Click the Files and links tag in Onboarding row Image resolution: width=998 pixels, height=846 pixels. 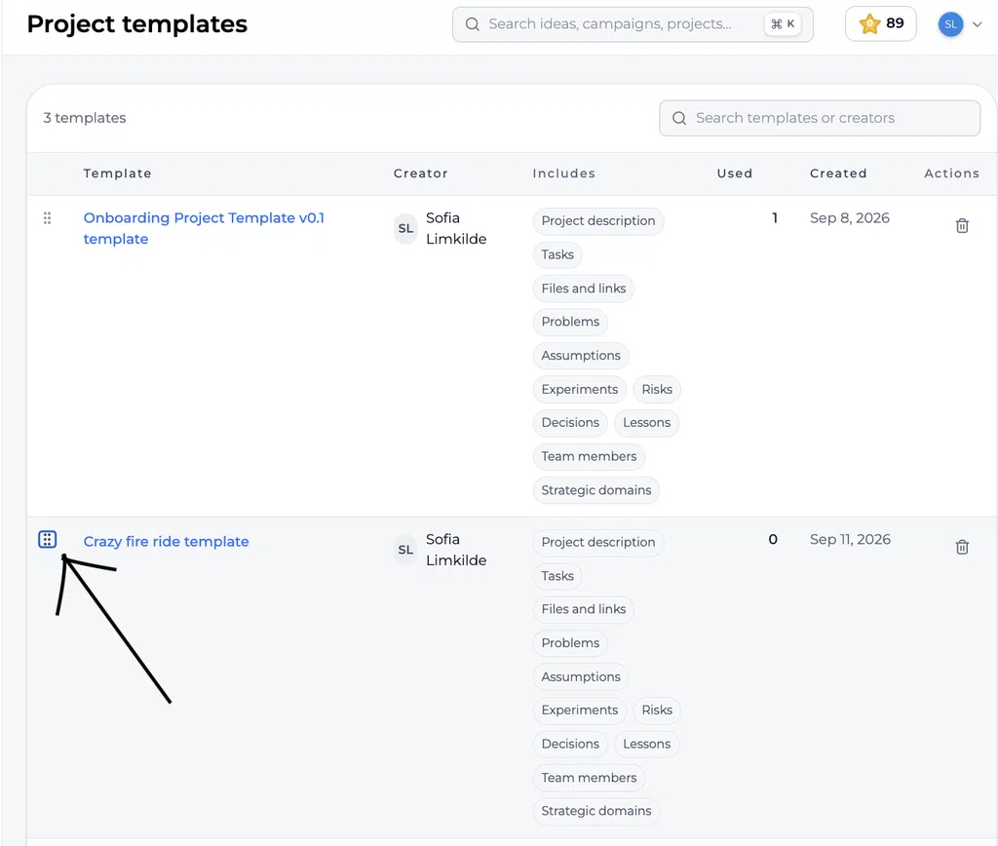(x=584, y=288)
